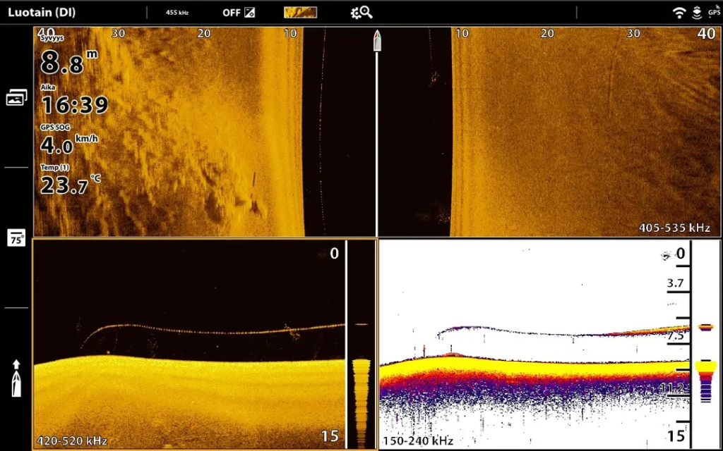Click the 75° sonar range icon
Screen dimensions: 723x451
pyautogui.click(x=16, y=238)
